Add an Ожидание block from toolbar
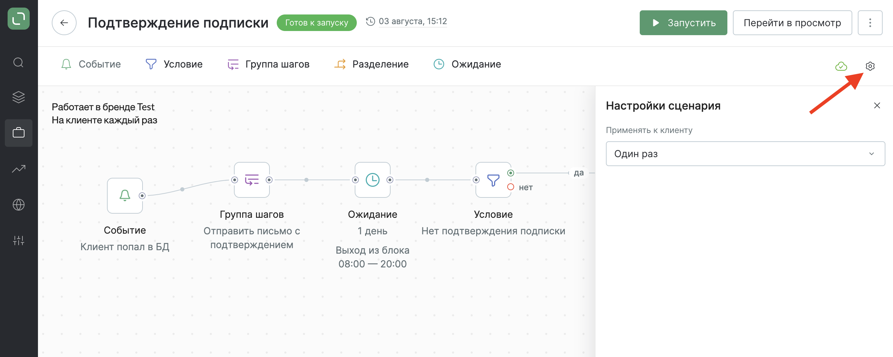Viewport: 893px width, 357px height. pyautogui.click(x=467, y=64)
